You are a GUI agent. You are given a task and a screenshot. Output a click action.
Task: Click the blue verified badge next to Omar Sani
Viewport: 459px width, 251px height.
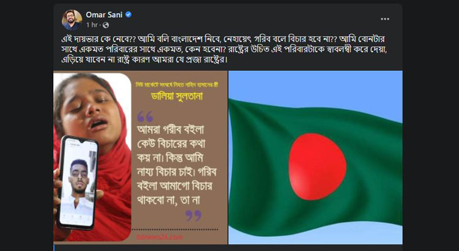pyautogui.click(x=129, y=15)
